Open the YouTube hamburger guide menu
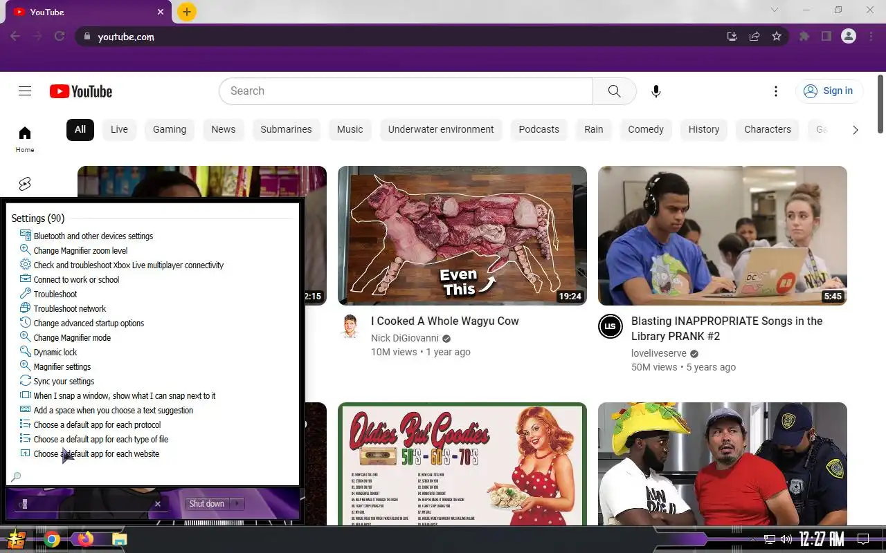The height and width of the screenshot is (553, 886). pyautogui.click(x=25, y=91)
